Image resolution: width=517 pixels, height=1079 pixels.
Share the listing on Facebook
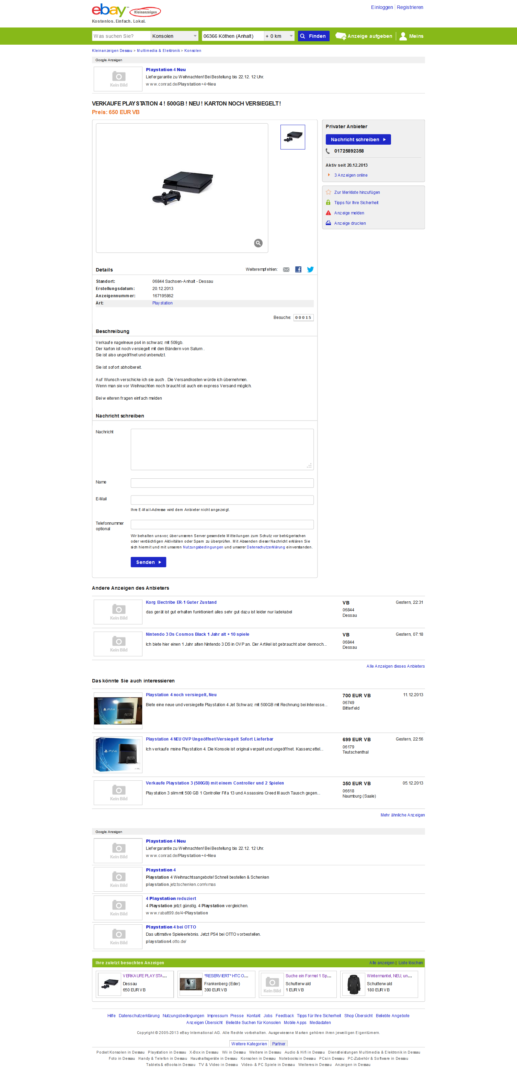tap(298, 269)
